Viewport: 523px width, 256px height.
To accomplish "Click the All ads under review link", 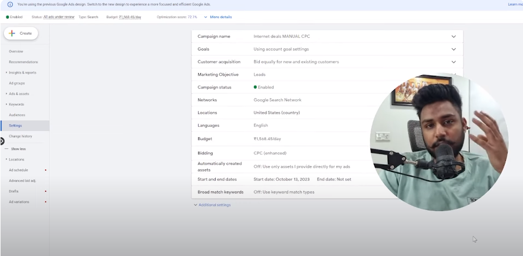I will [x=59, y=17].
